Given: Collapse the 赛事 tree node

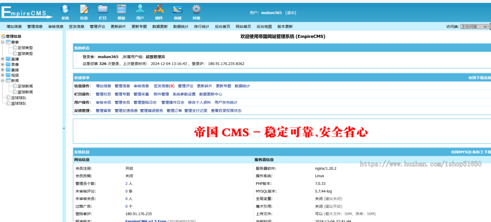Looking at the screenshot, I should point(3,42).
